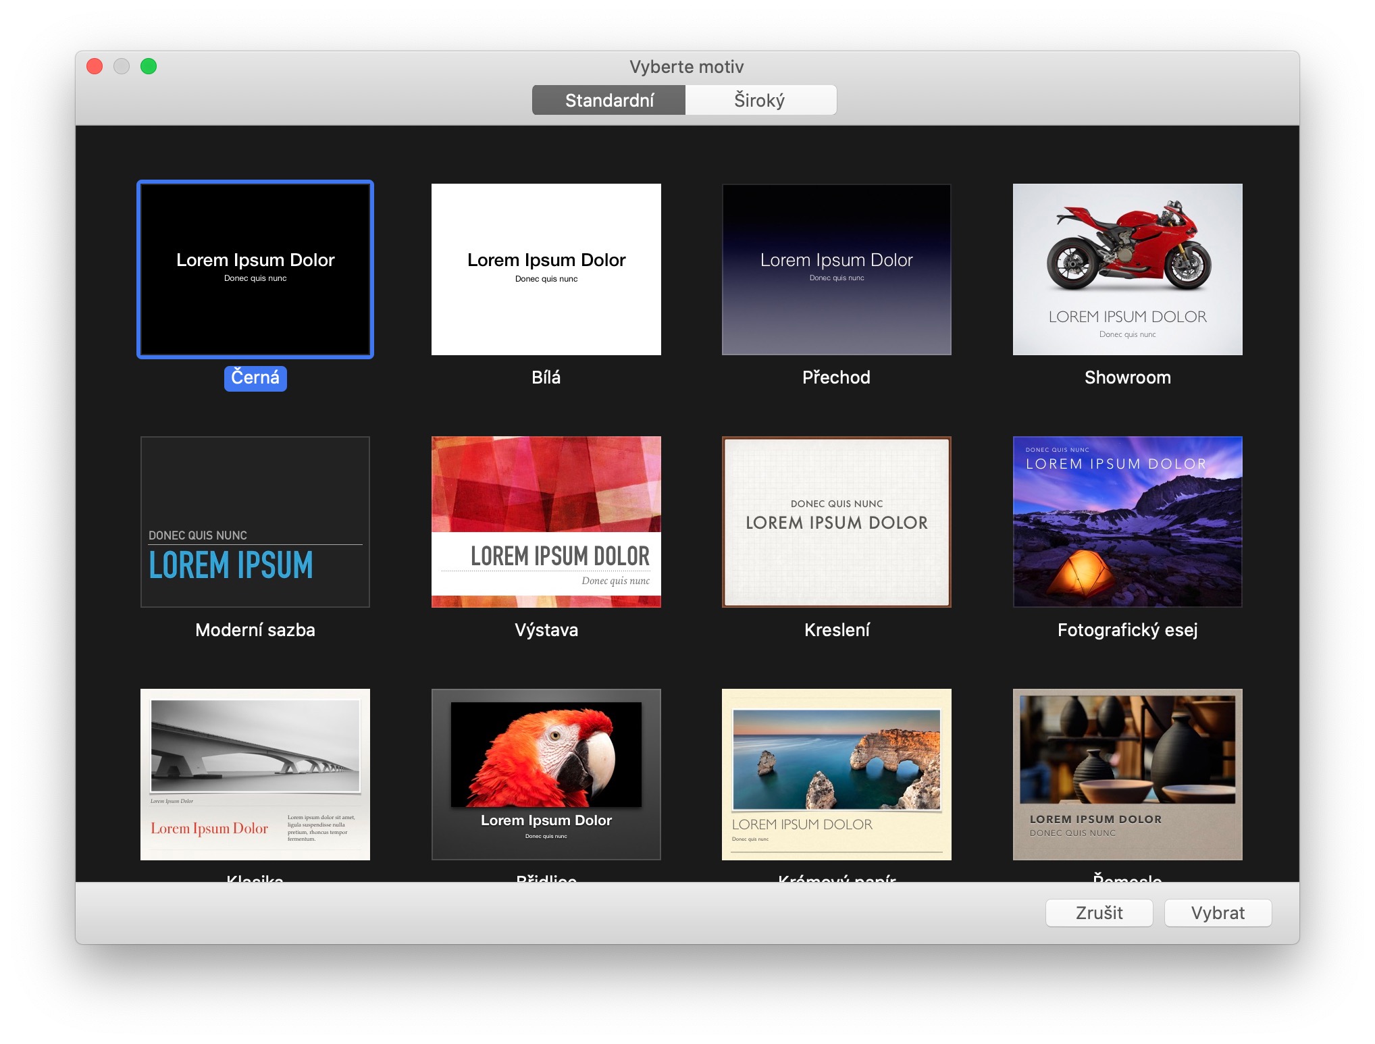
Task: Select the bridge photo Klasika theme
Action: tap(255, 774)
